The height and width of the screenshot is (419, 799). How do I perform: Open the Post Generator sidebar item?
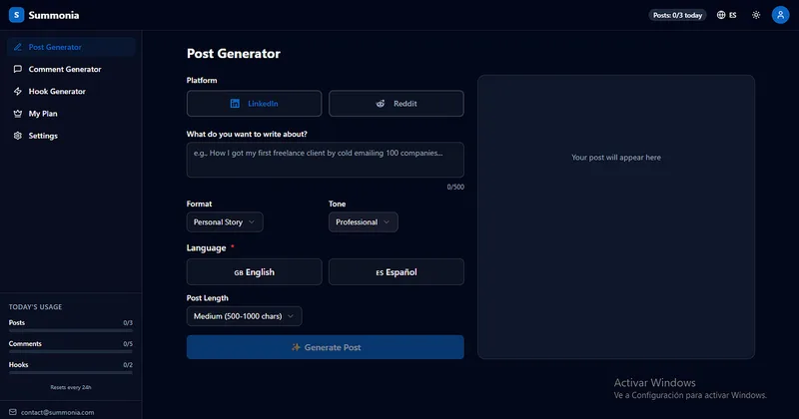click(71, 47)
